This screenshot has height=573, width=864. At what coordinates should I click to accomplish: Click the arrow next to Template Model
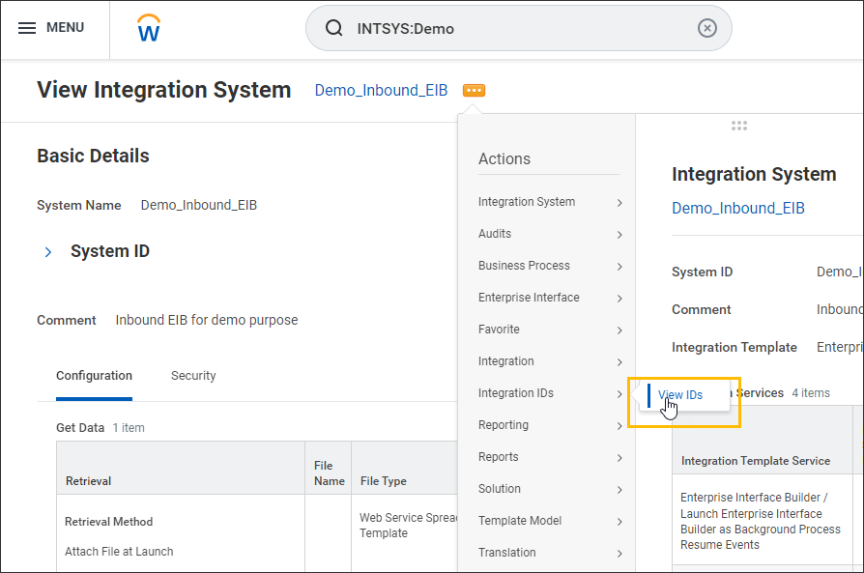click(x=619, y=522)
